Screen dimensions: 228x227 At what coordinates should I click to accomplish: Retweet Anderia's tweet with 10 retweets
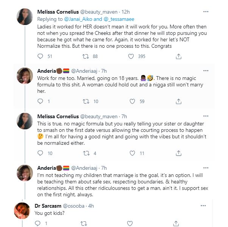(86, 101)
